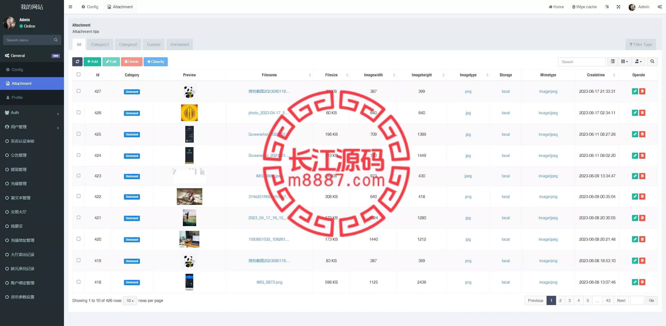Open the IMG_0873.png filename link
666x326 pixels.
pyautogui.click(x=269, y=282)
